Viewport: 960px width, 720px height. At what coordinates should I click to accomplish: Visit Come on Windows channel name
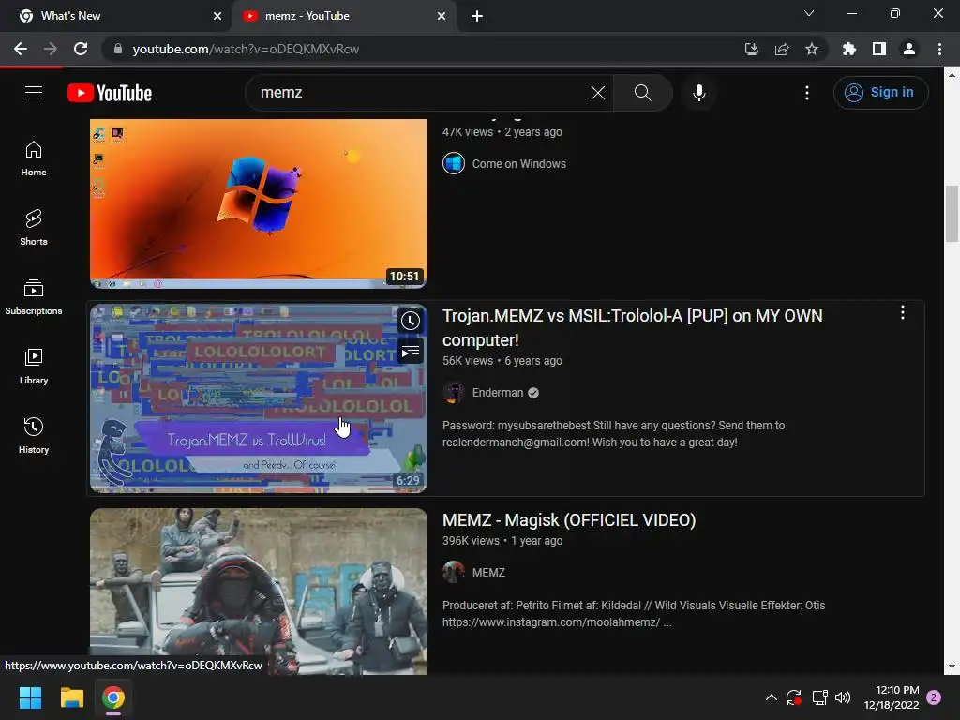pos(518,163)
